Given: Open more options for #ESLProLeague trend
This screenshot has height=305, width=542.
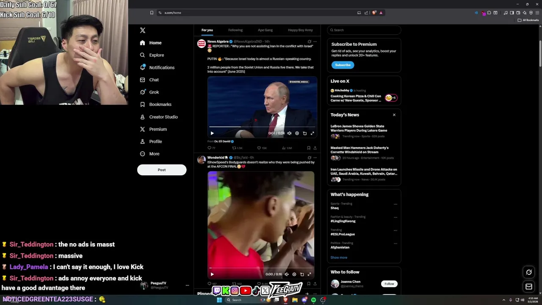Looking at the screenshot, I should [x=395, y=230].
